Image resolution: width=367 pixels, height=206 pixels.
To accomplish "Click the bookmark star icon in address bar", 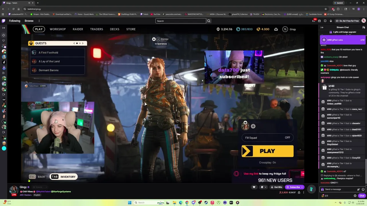I will (325, 9).
